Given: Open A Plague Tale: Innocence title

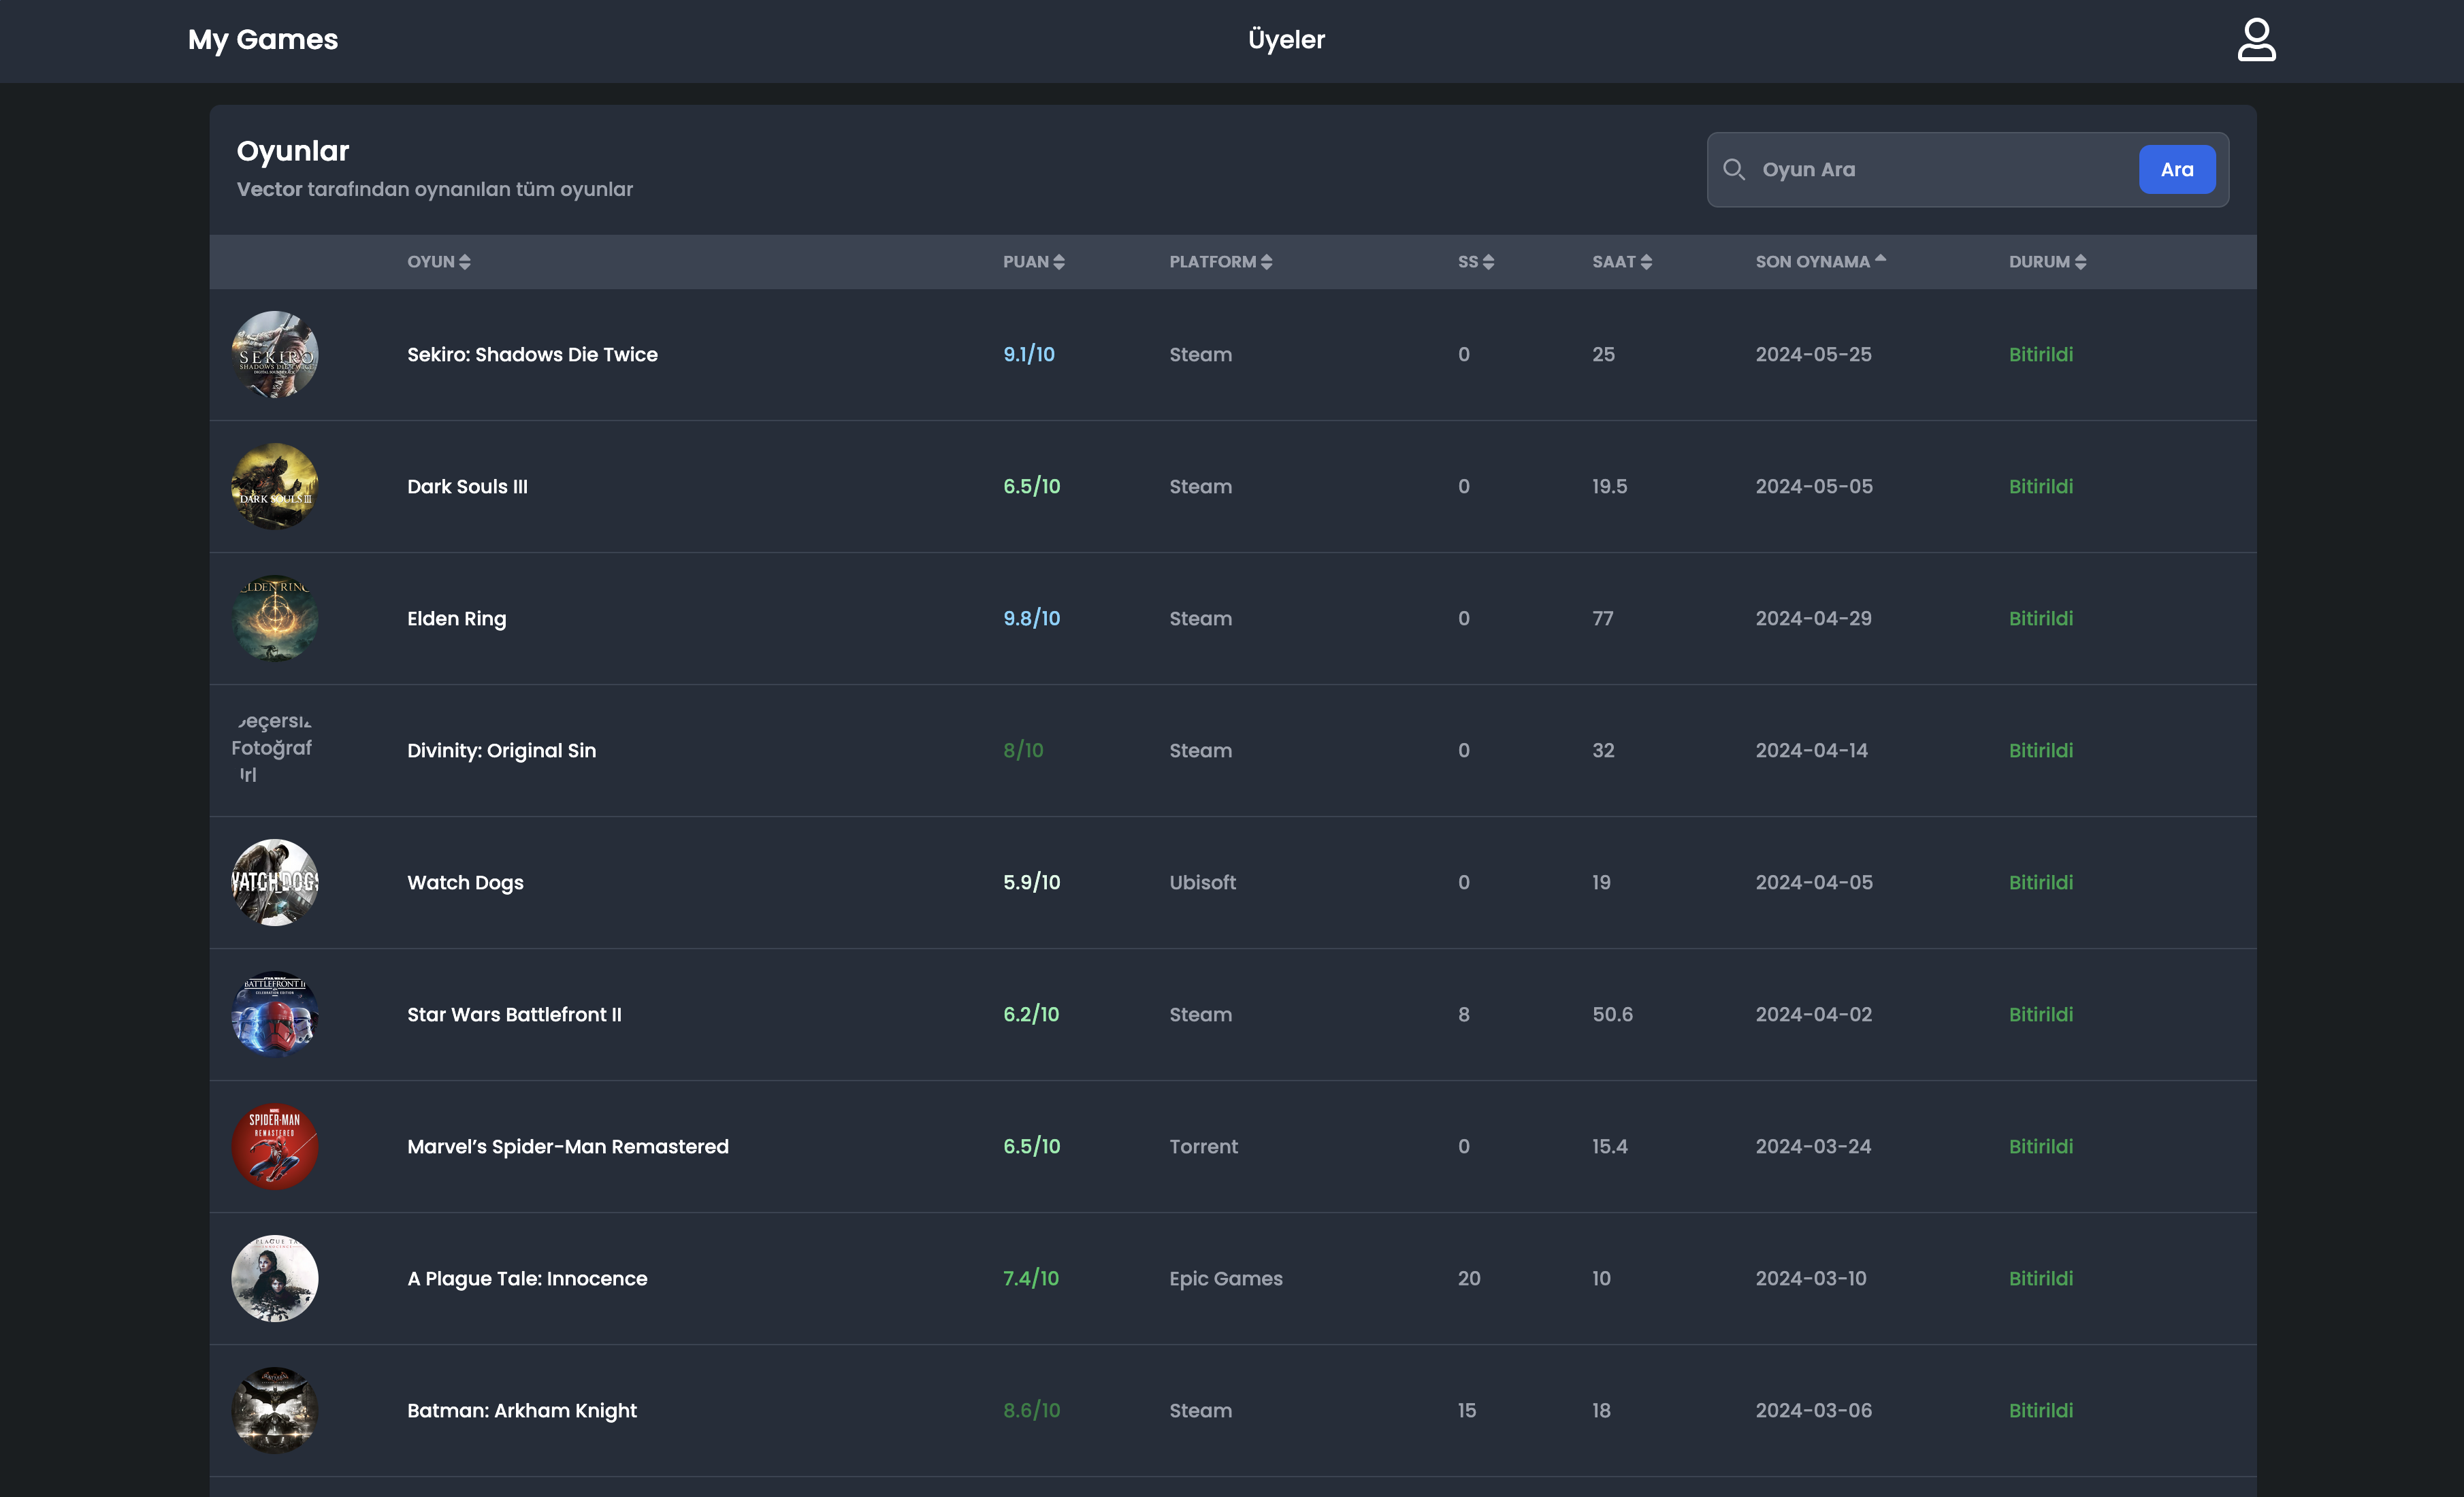Looking at the screenshot, I should (527, 1279).
